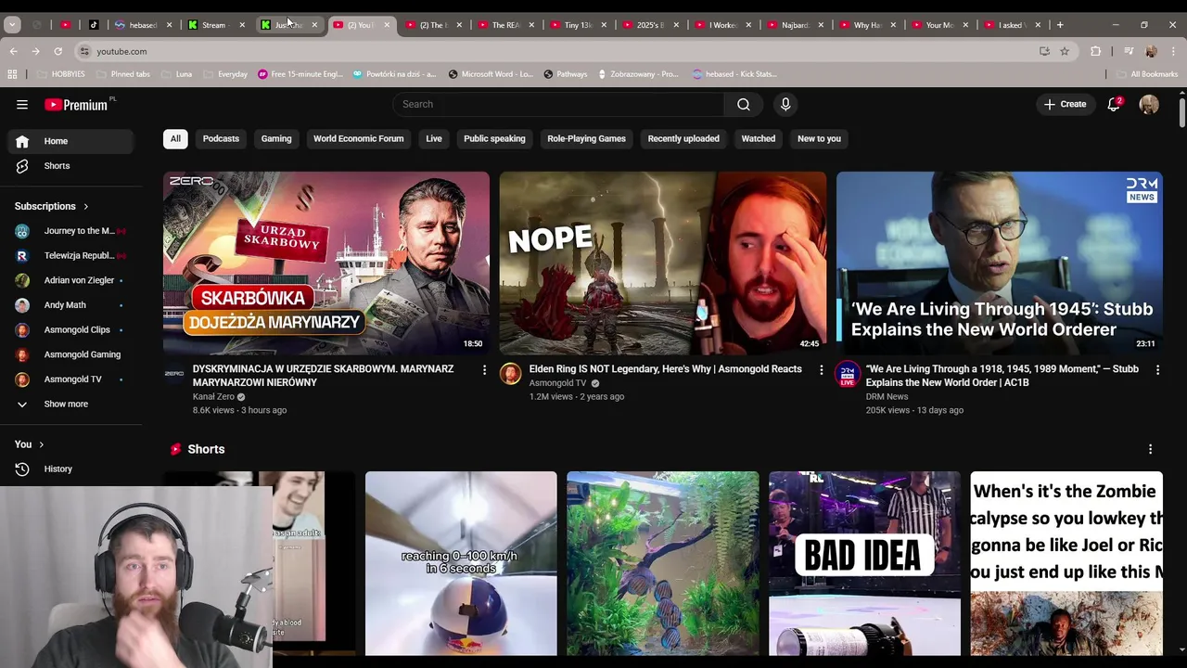Click the youtube.com address bar
This screenshot has width=1187, height=668.
(556, 51)
